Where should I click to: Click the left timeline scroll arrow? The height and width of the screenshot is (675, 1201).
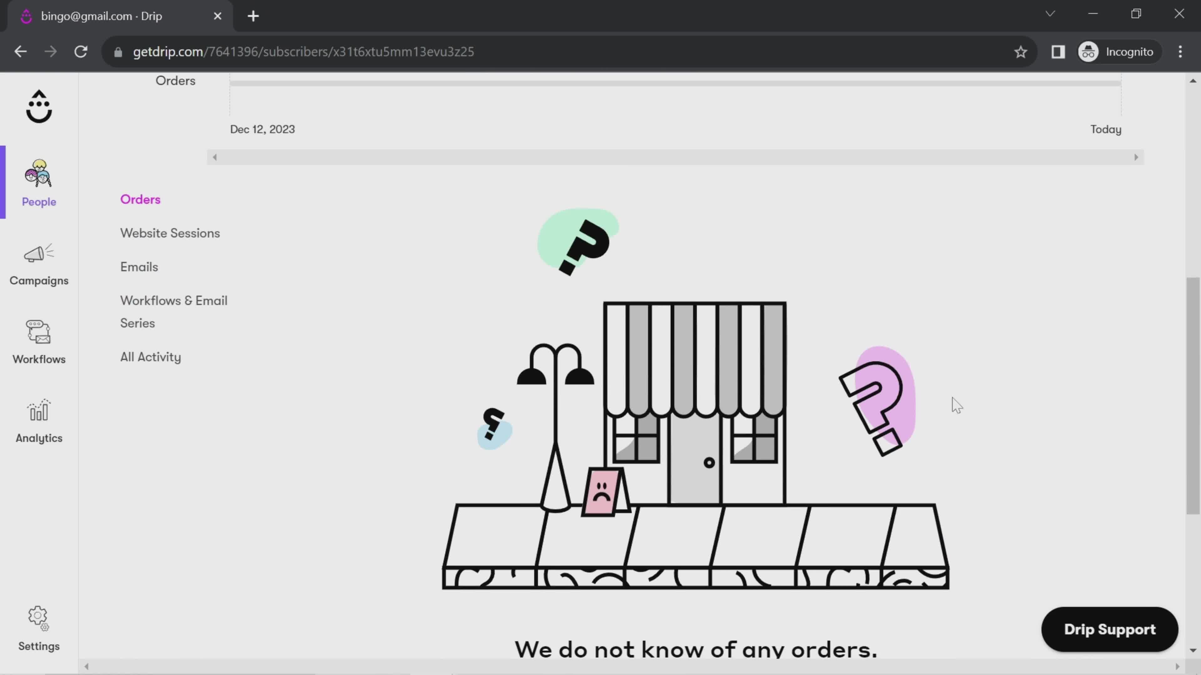[215, 157]
